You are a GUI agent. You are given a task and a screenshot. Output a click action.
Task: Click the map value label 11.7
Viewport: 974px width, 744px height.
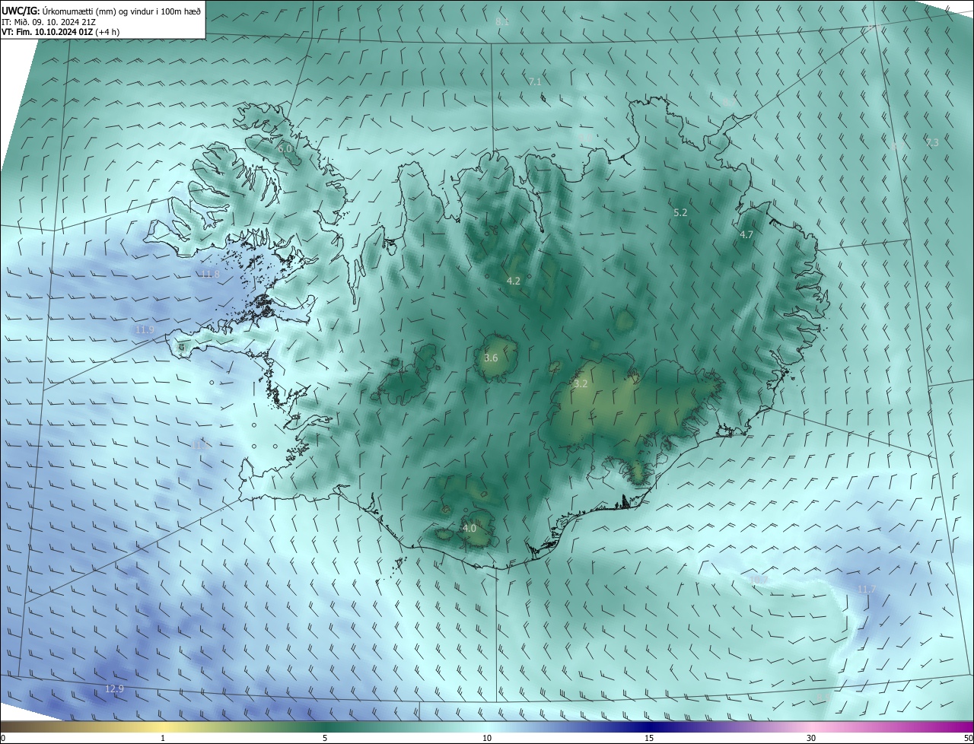[x=867, y=590]
